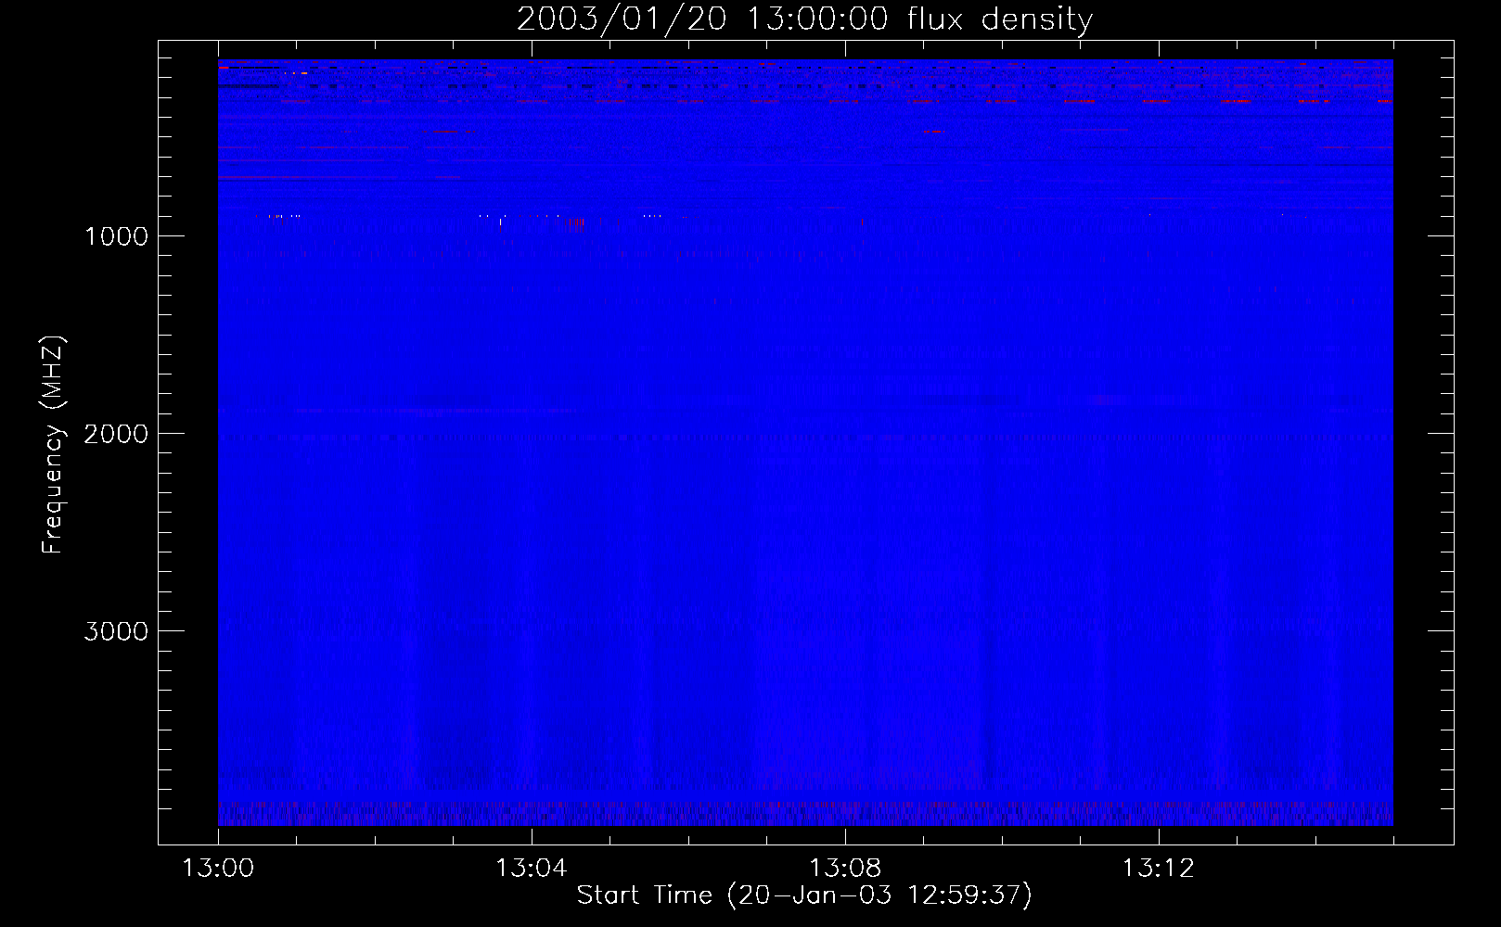Click the 1000 frequency tick label

tap(116, 235)
